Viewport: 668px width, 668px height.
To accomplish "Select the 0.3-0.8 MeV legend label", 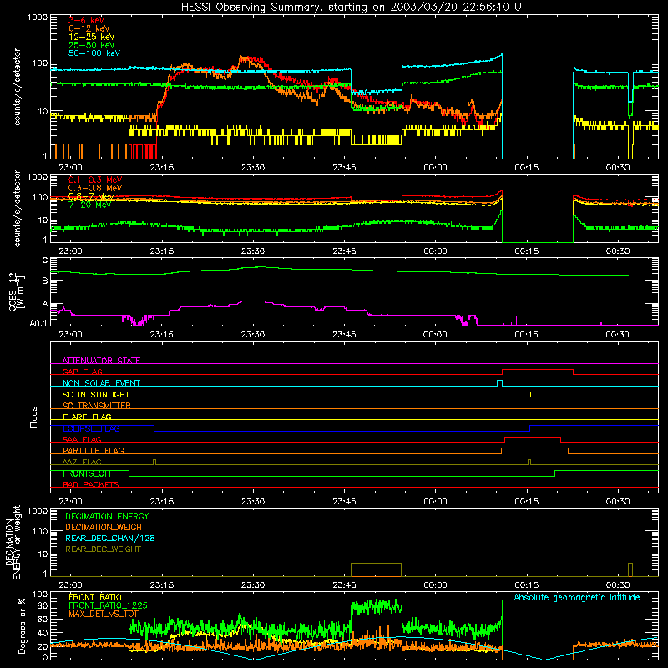I will pyautogui.click(x=95, y=188).
